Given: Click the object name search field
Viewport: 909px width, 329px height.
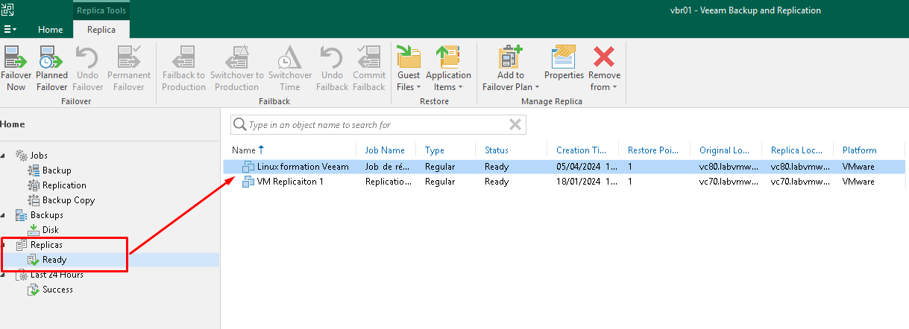Looking at the screenshot, I should pos(377,125).
